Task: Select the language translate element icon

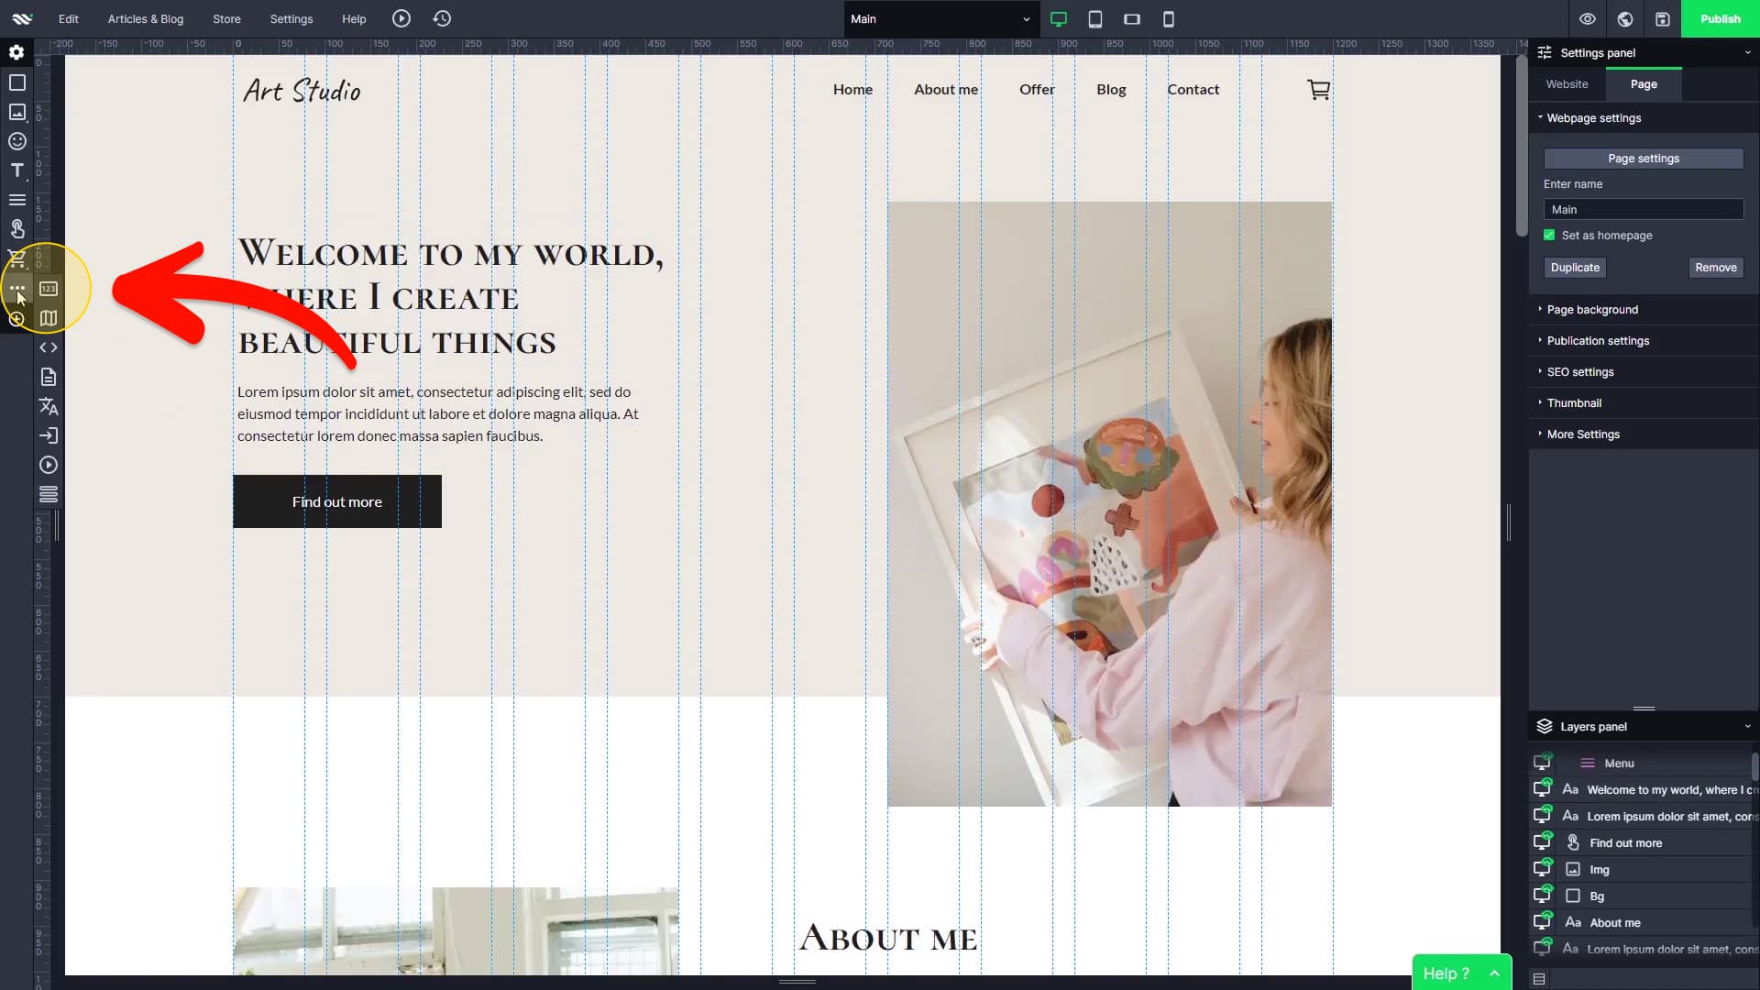Action: pyautogui.click(x=49, y=406)
